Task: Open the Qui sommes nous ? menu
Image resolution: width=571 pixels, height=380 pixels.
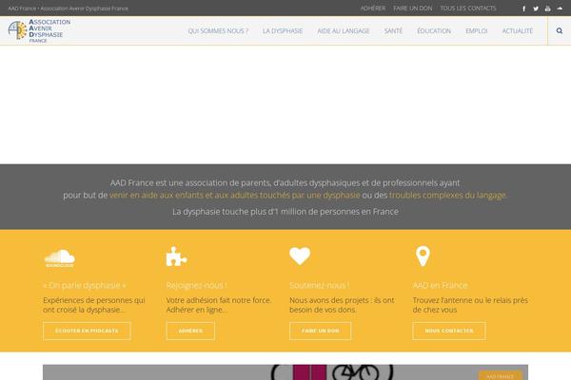Action: (x=218, y=31)
